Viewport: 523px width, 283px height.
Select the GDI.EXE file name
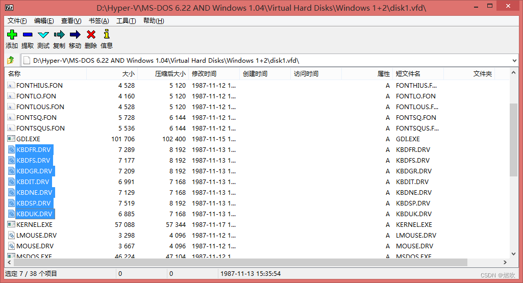(29, 139)
